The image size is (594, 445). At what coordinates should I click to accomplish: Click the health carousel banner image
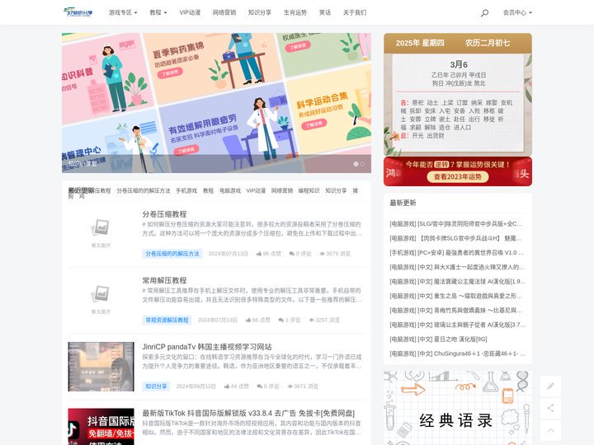216,103
